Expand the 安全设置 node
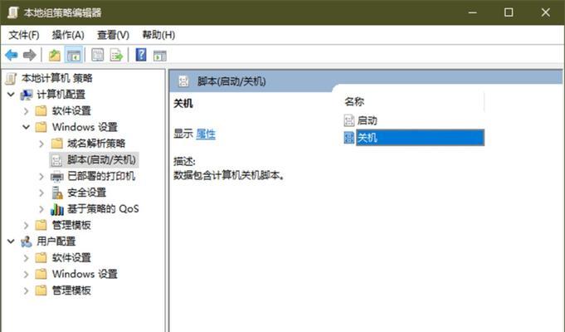Screen dimensions: 565x332 (x=41, y=193)
